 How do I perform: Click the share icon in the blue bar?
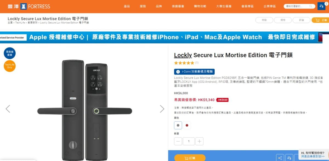coord(280,158)
